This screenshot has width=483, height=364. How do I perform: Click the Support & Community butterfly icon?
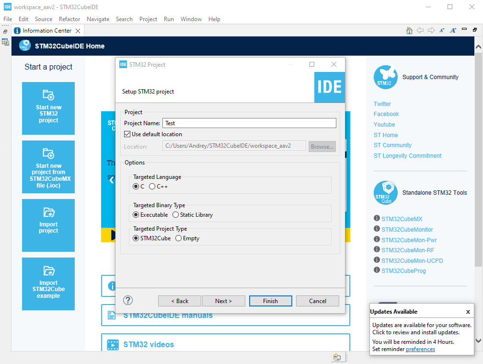385,77
